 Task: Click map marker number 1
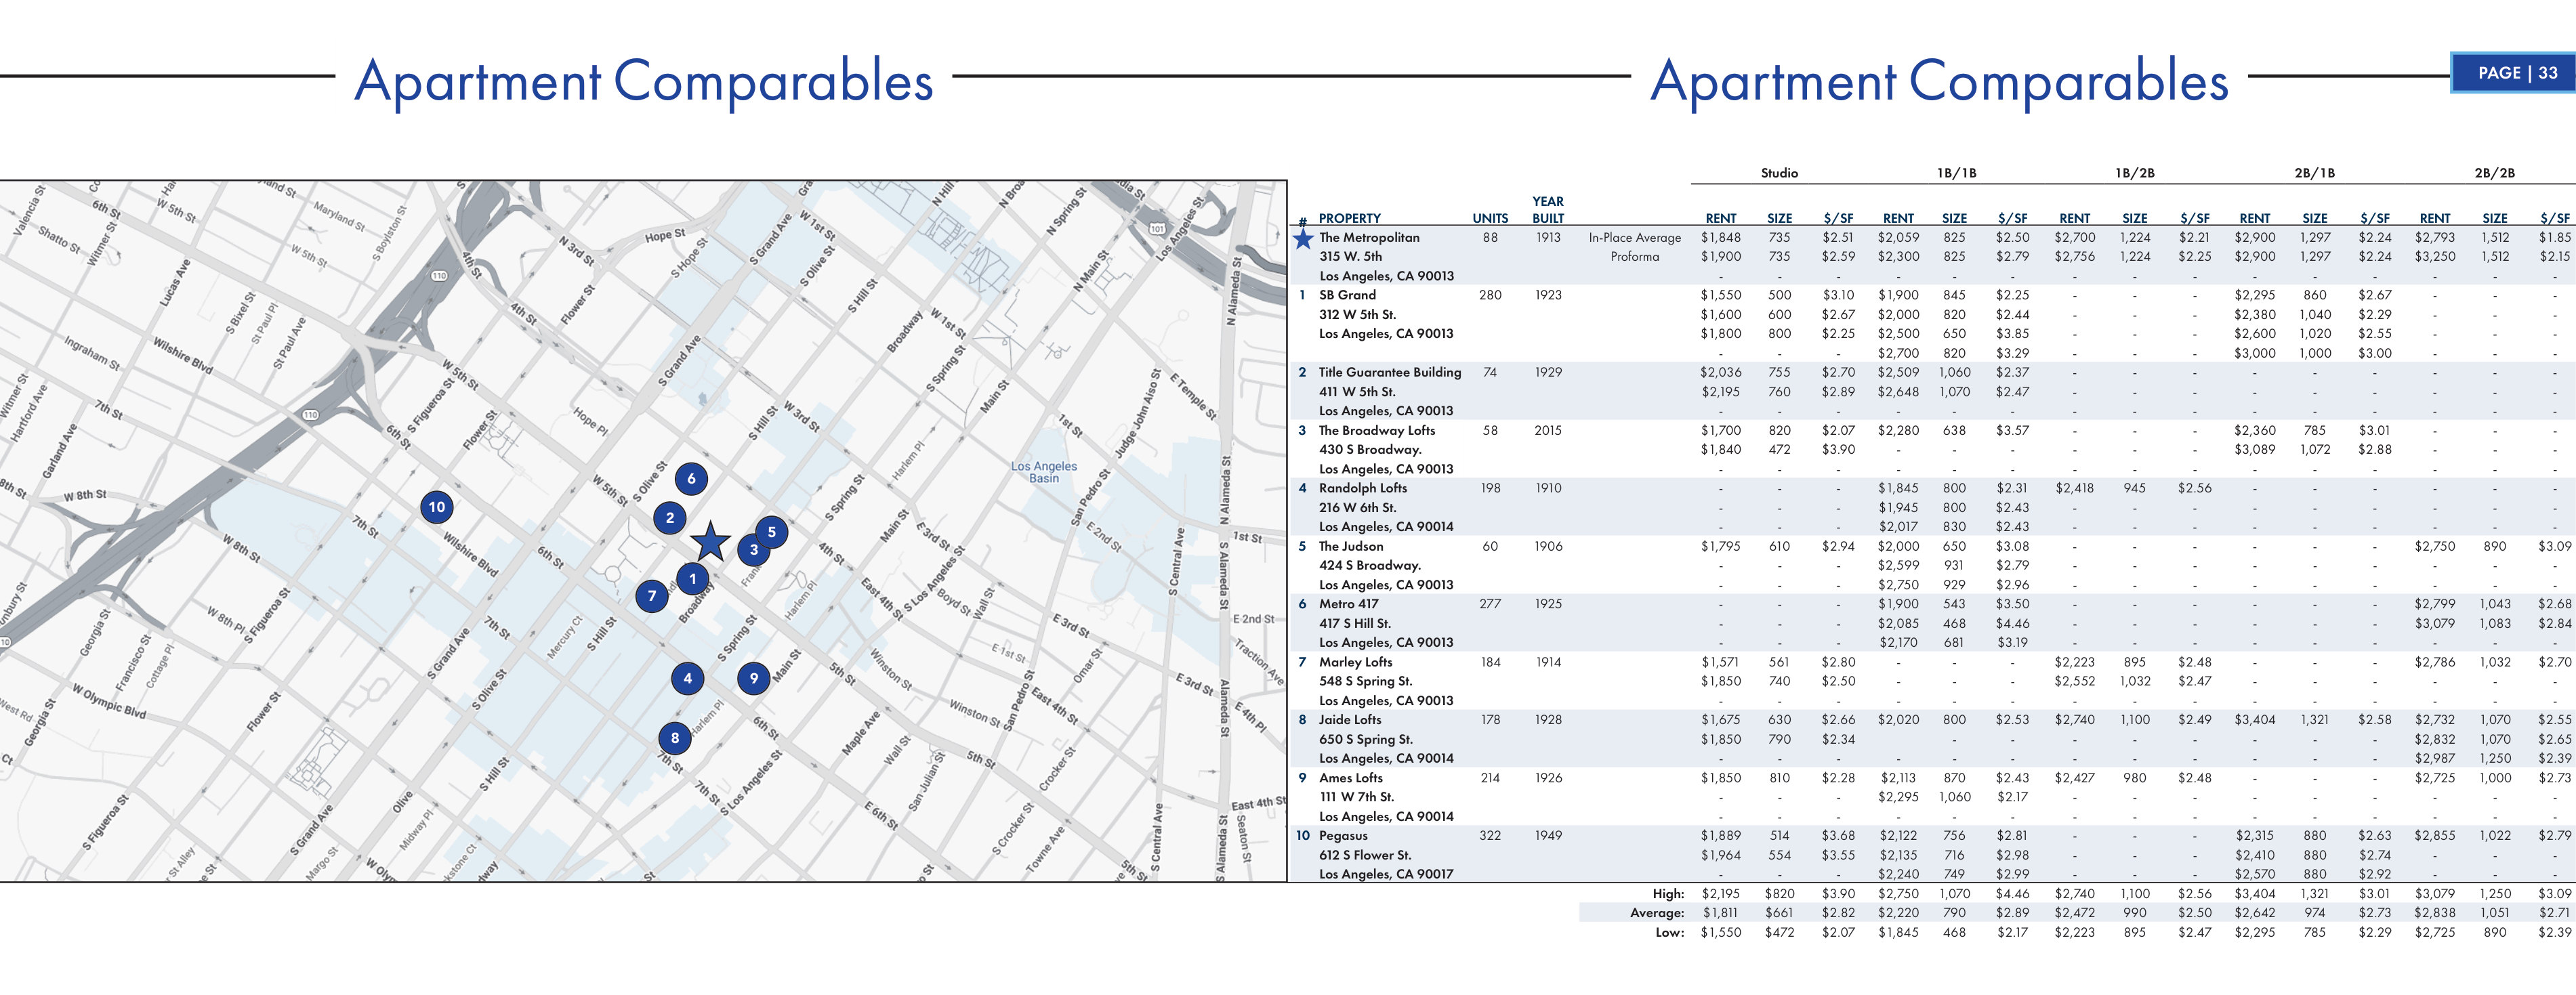692,579
